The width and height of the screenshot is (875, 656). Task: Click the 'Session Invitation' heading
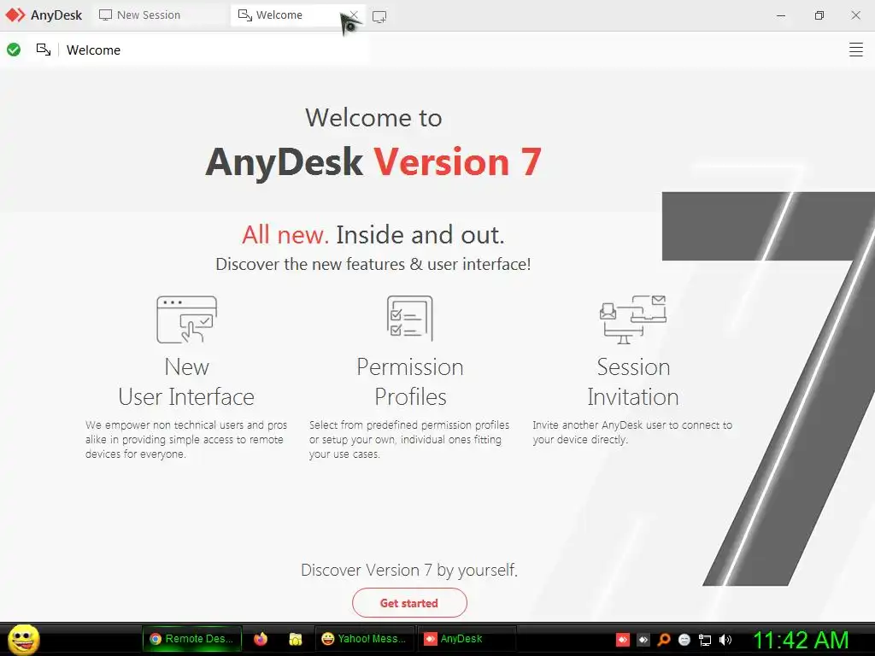(x=633, y=382)
